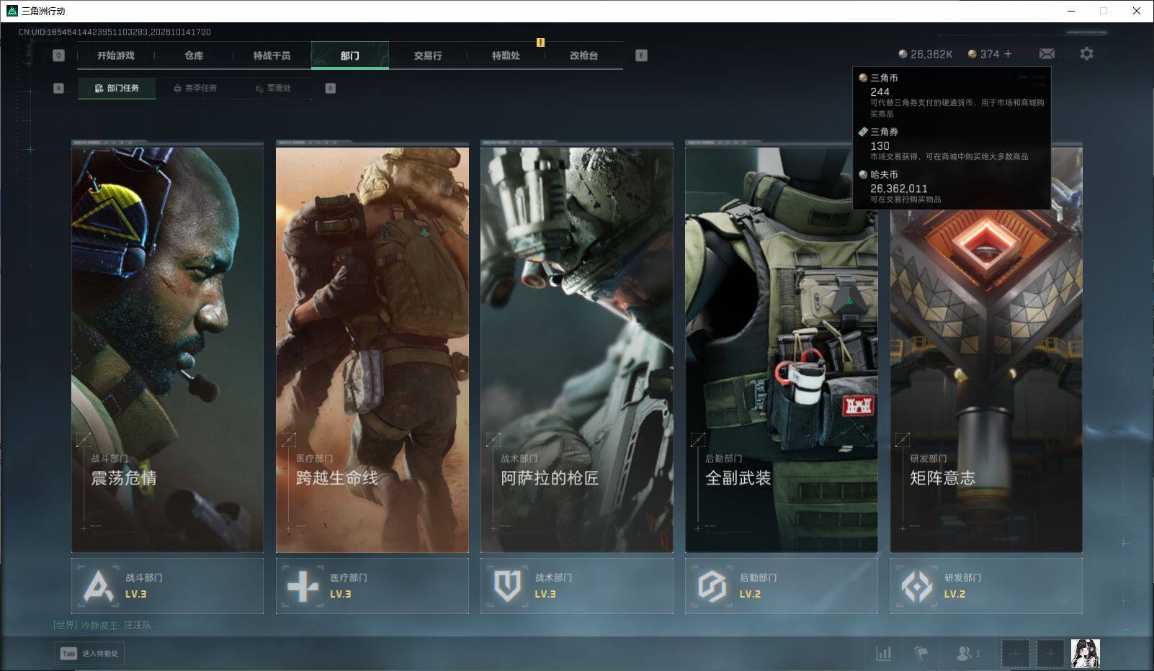The height and width of the screenshot is (671, 1154).
Task: Switch to the 交易行 tab
Action: (x=428, y=55)
